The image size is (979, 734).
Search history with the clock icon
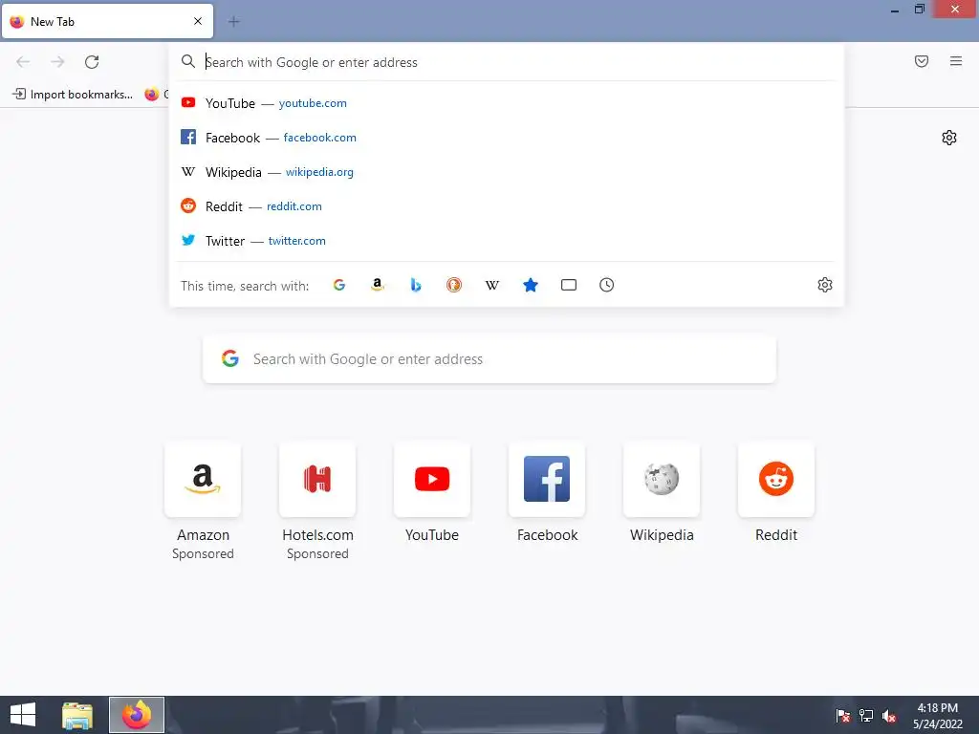coord(606,285)
